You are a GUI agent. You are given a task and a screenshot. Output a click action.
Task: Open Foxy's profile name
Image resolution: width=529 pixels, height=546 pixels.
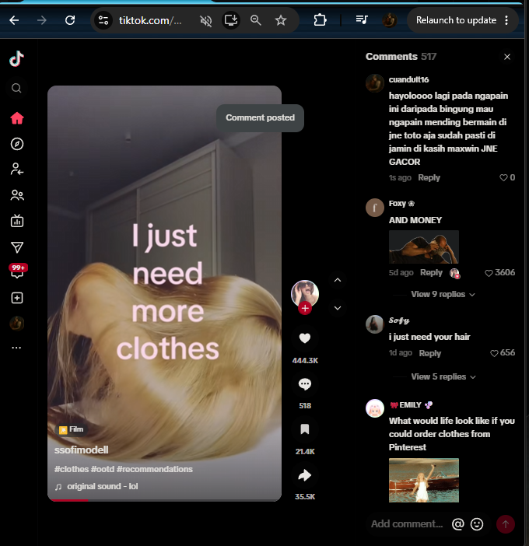tap(401, 203)
